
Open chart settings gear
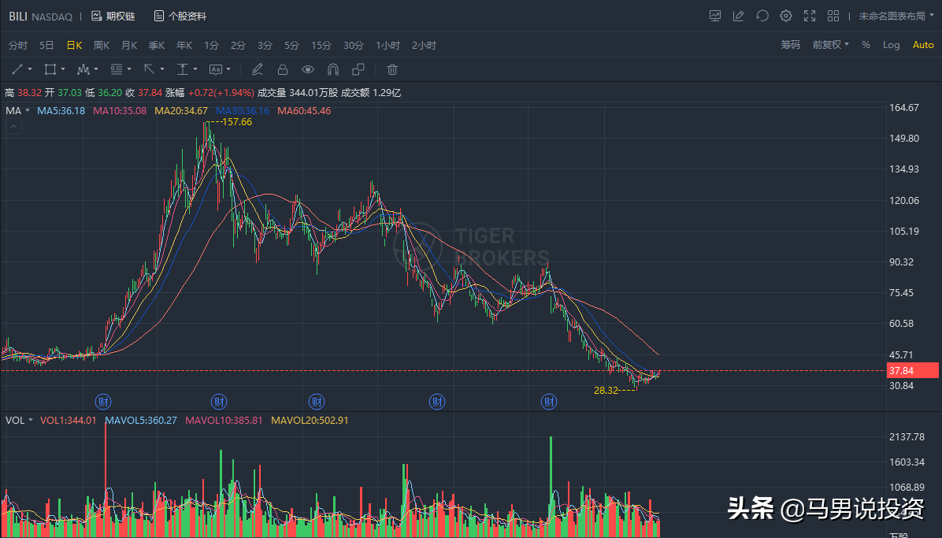click(786, 17)
